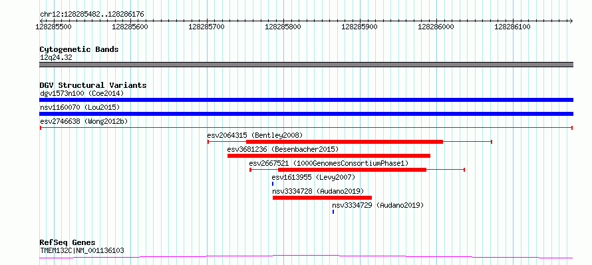Select the nsv3334728 (Audano2019) red bar
The image size is (592, 265).
pyautogui.click(x=322, y=198)
